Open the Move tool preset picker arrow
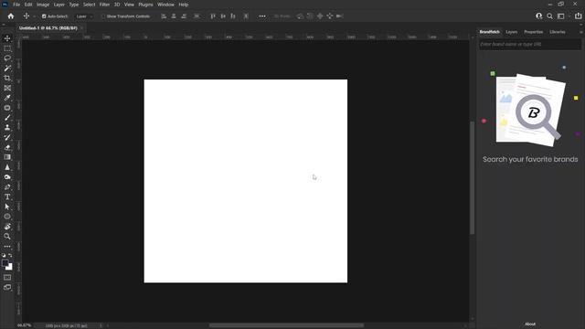585x329 pixels. click(x=34, y=16)
